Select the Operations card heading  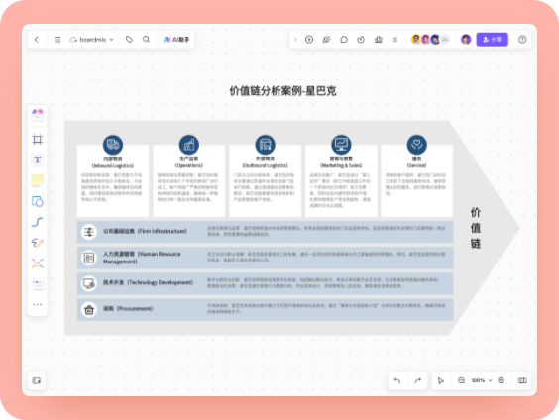coord(189,162)
